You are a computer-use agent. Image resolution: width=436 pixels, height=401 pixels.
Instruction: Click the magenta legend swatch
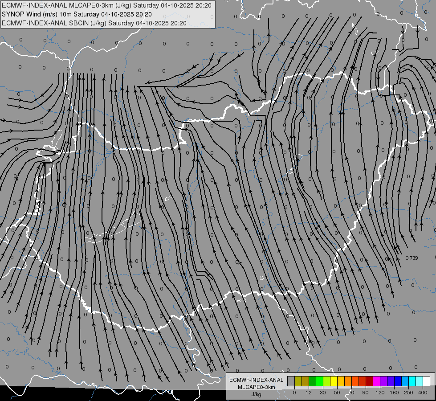(x=377, y=381)
